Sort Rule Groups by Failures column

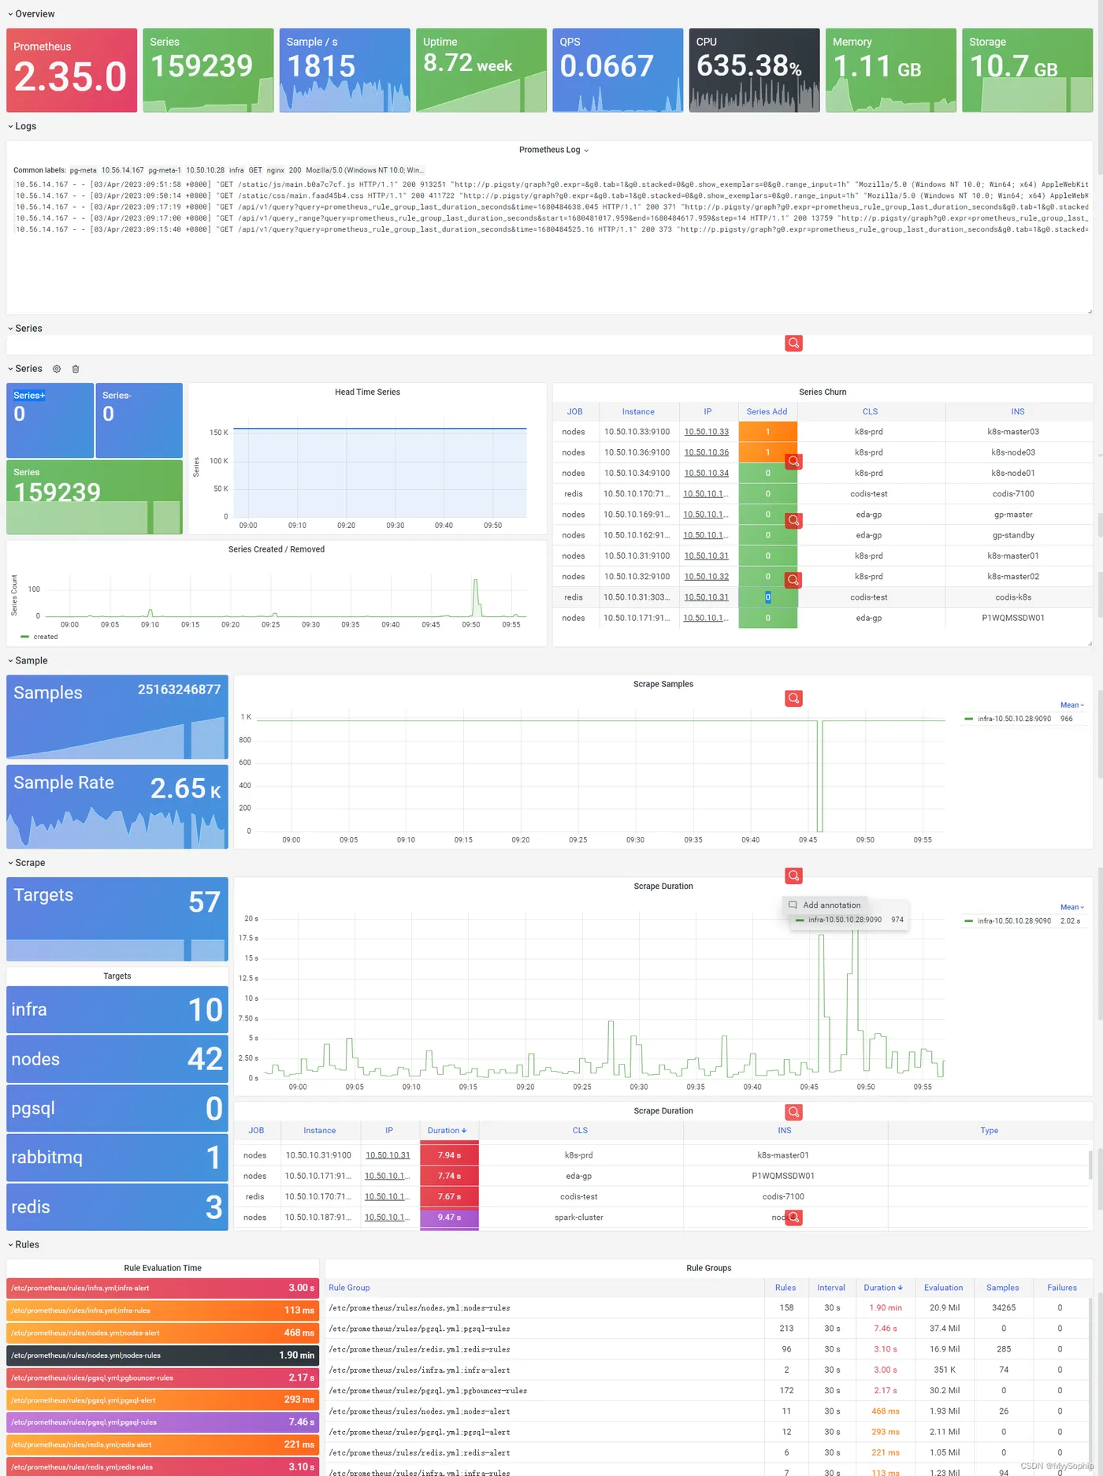[x=1062, y=1288]
